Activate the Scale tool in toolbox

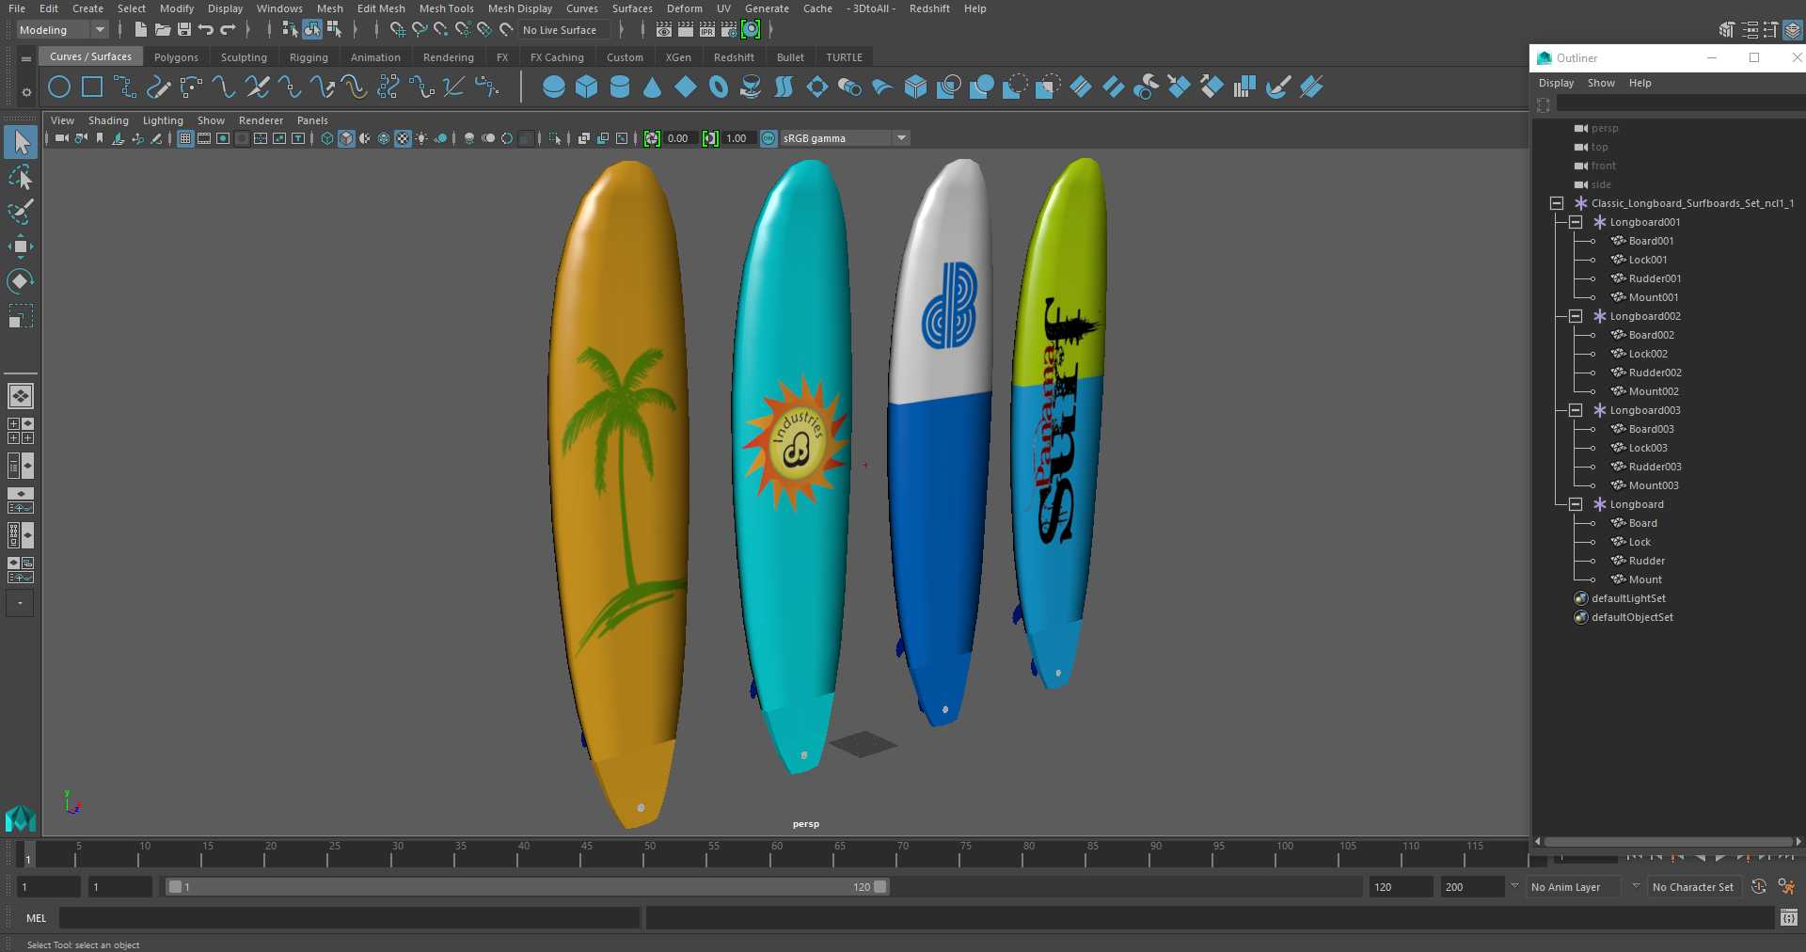click(21, 315)
